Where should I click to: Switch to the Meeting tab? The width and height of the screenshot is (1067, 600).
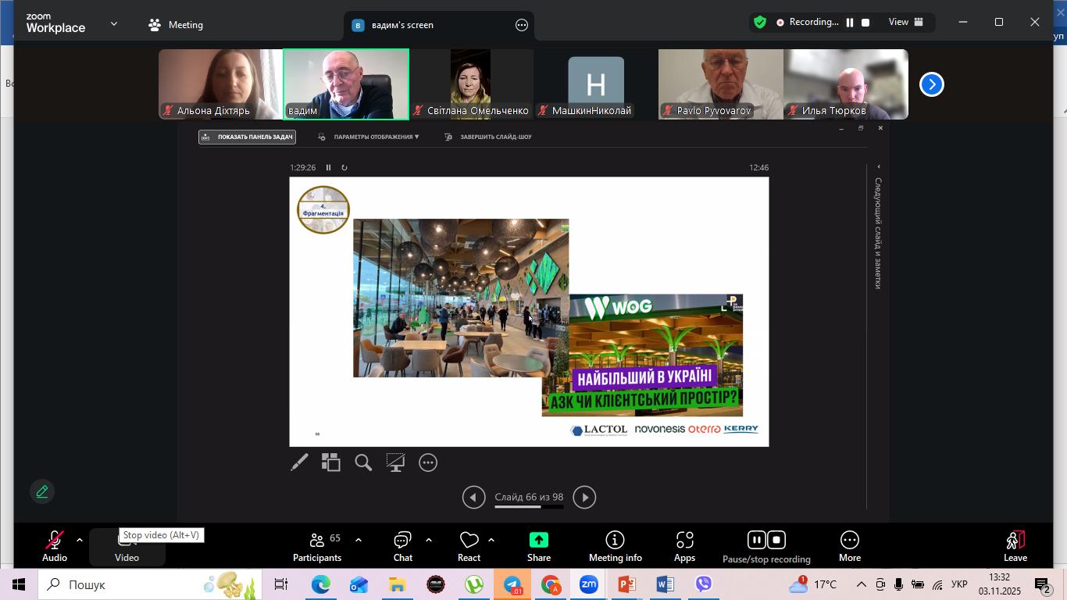[176, 25]
